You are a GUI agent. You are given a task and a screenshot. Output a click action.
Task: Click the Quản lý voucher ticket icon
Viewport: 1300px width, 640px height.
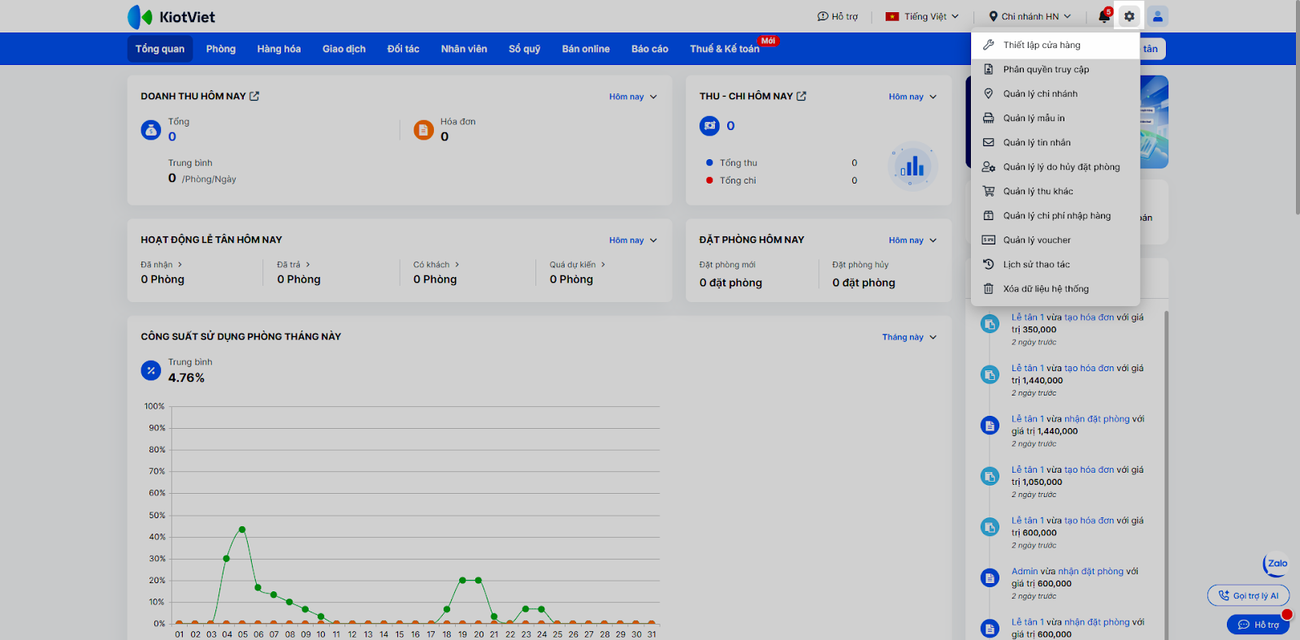click(989, 240)
